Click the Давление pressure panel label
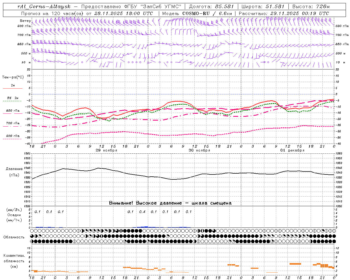This screenshot has height=280, width=350. pyautogui.click(x=14, y=169)
